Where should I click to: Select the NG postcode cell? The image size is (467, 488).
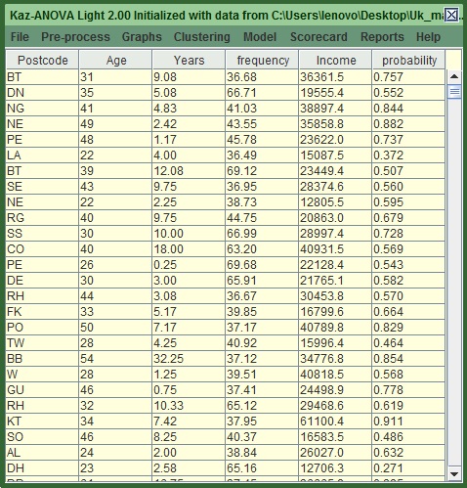42,109
